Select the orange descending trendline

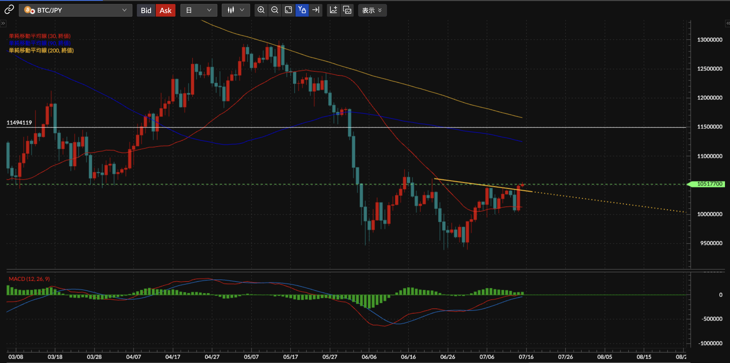(483, 185)
